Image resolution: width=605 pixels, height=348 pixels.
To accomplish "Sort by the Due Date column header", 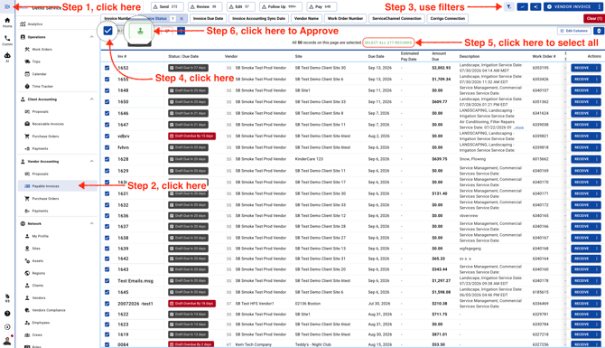I will (x=376, y=56).
